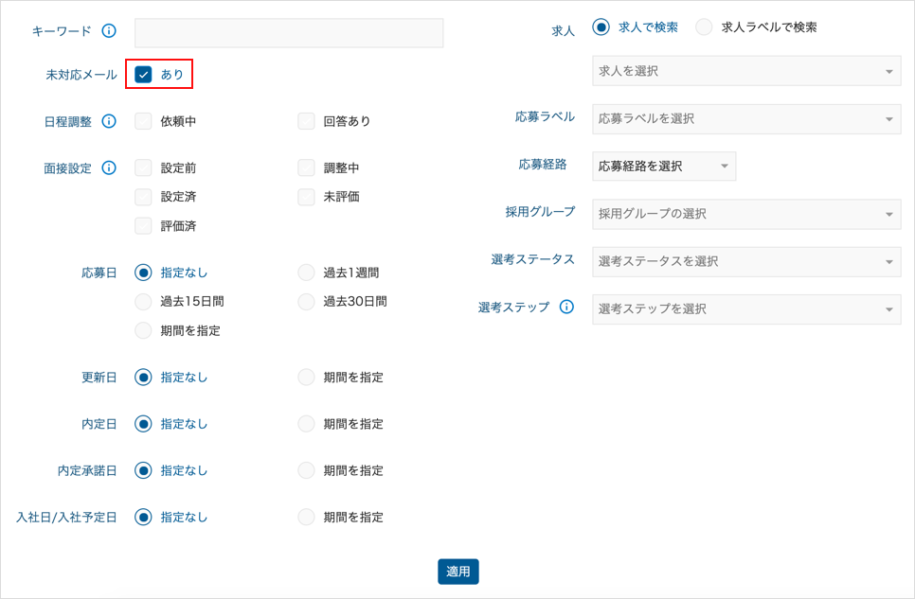Tick the 未評価 checkbox
The width and height of the screenshot is (915, 599).
306,197
